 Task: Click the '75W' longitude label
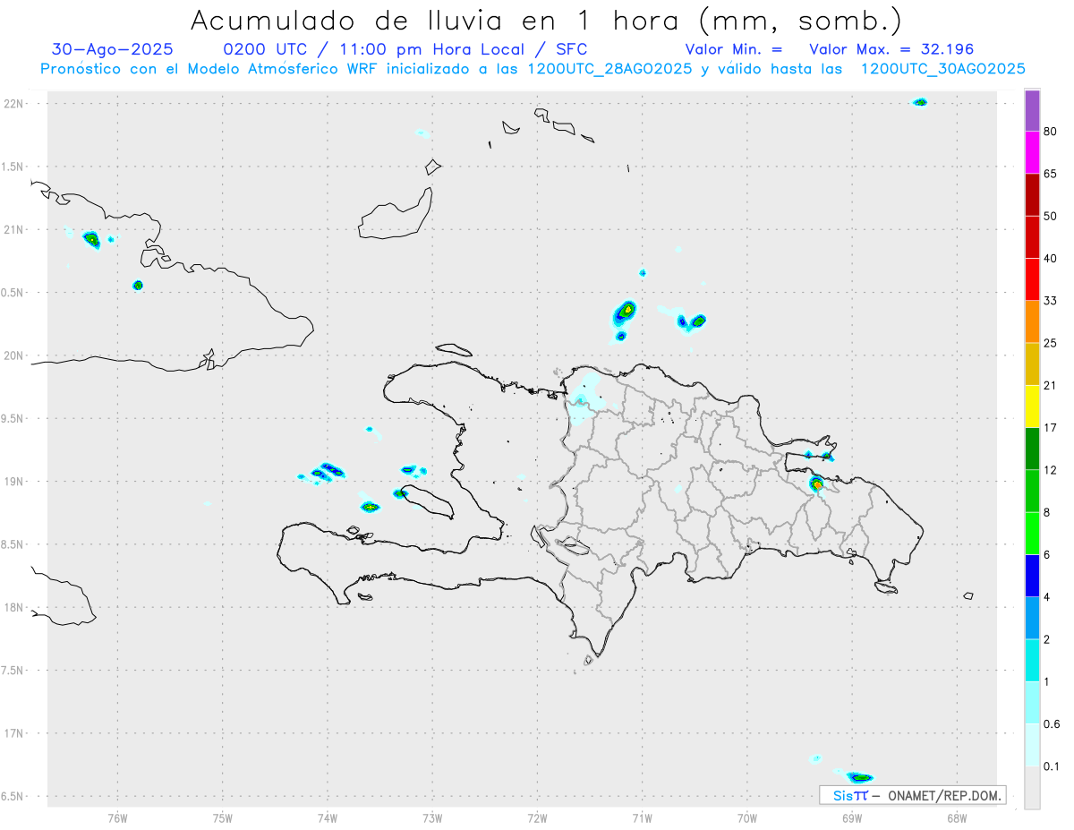pyautogui.click(x=223, y=817)
